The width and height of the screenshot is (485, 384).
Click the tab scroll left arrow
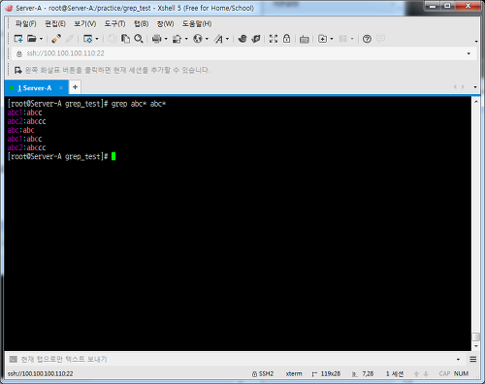455,87
